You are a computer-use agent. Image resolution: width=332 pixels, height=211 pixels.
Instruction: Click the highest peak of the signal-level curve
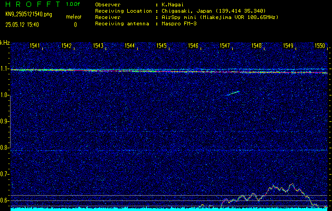pyautogui.click(x=292, y=184)
